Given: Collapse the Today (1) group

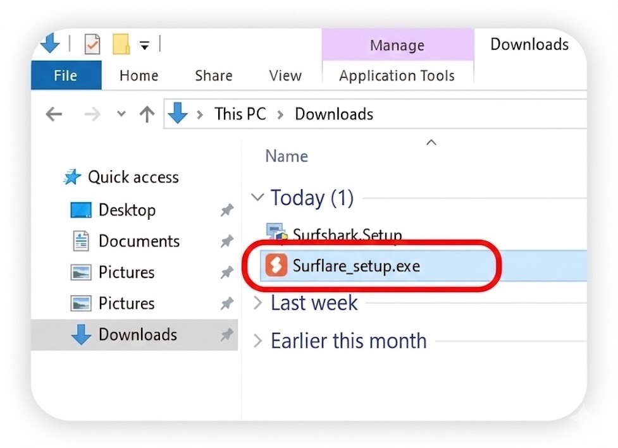Looking at the screenshot, I should tap(257, 197).
